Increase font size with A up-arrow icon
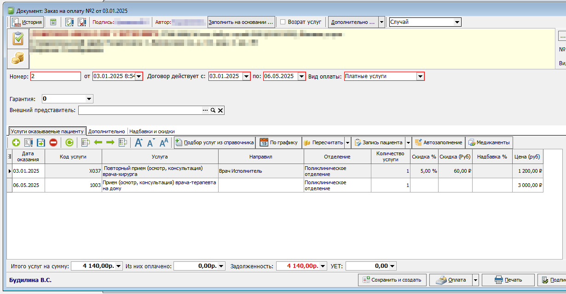 139,142
